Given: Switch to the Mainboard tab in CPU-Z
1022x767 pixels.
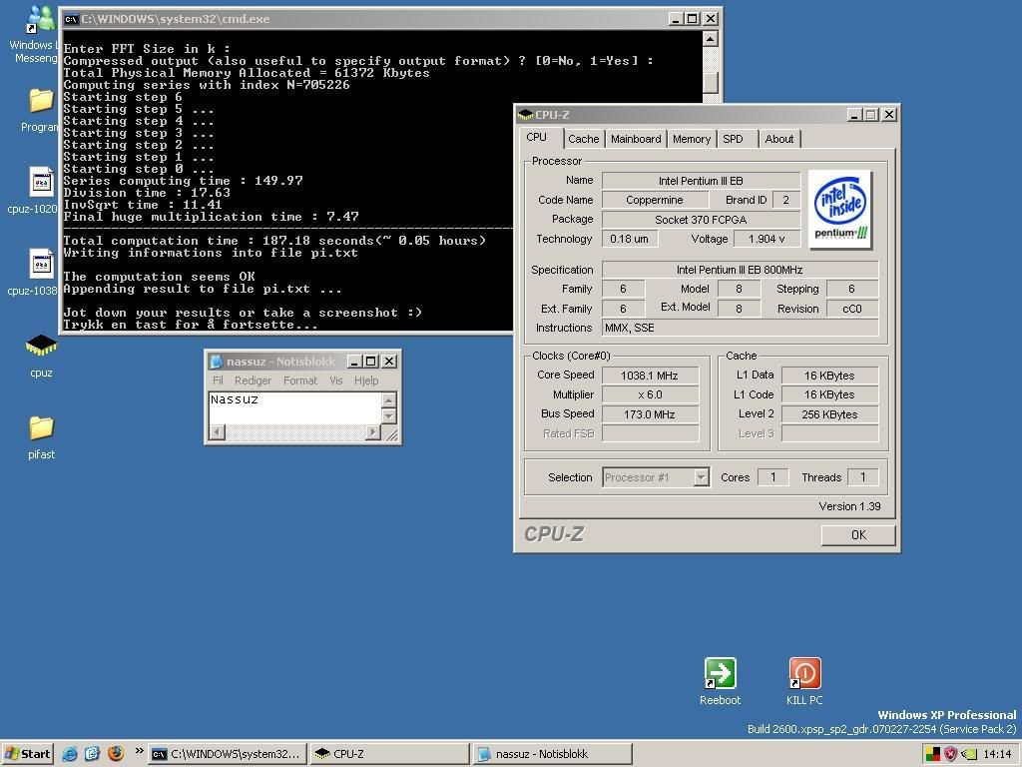Looking at the screenshot, I should [x=636, y=139].
